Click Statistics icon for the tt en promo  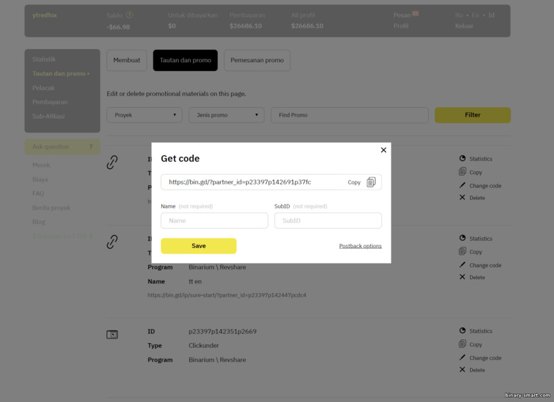coord(462,238)
